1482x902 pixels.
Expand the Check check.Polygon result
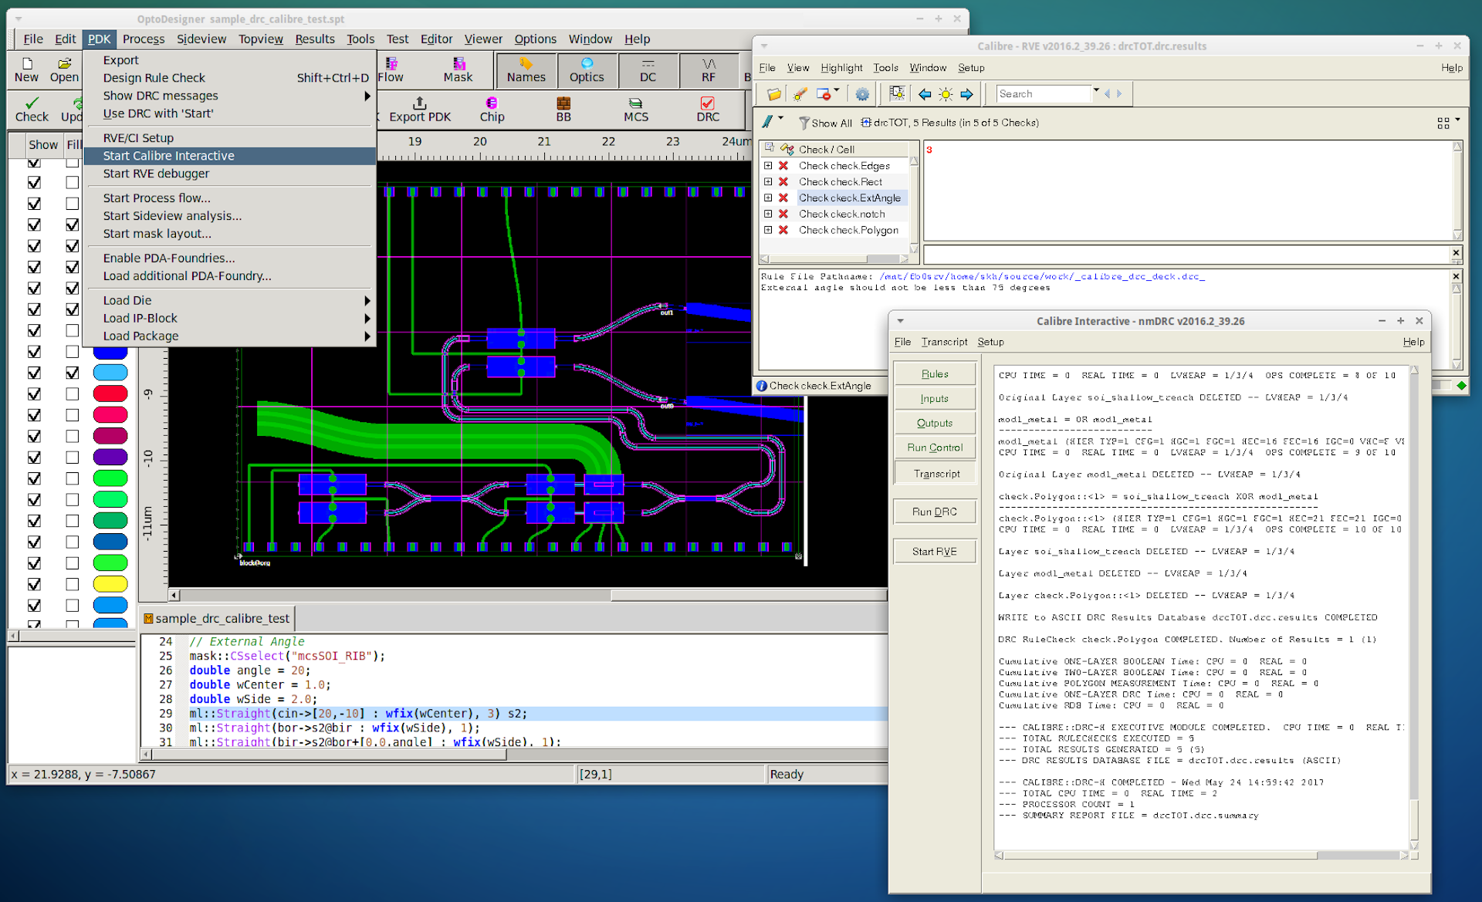768,230
